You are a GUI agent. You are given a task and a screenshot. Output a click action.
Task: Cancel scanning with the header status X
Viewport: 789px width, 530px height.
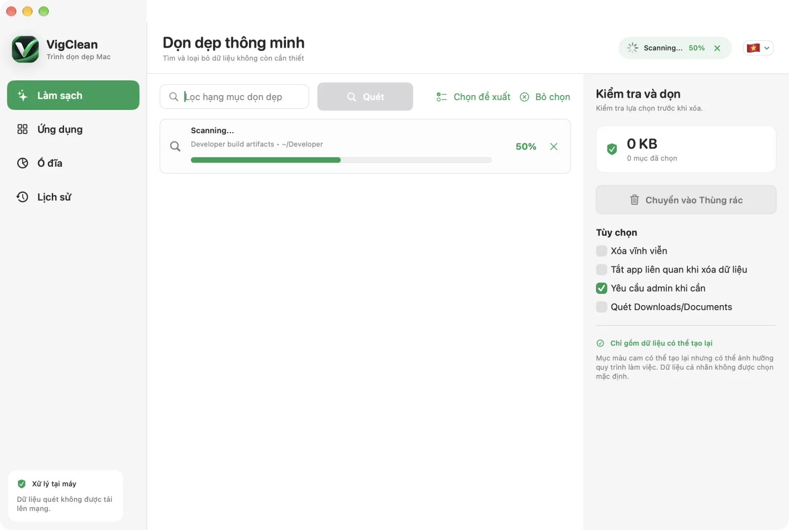[x=717, y=48]
